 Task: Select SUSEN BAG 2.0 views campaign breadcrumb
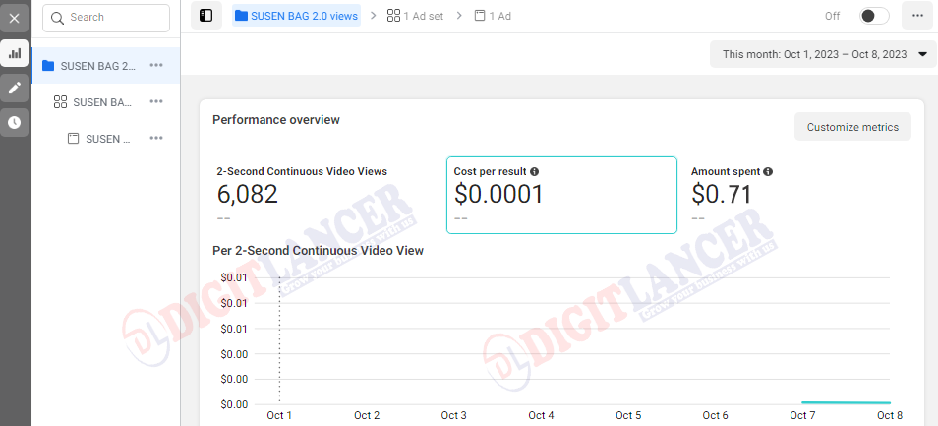point(297,16)
